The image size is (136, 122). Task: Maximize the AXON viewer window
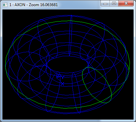pyautogui.click(x=114, y=4)
